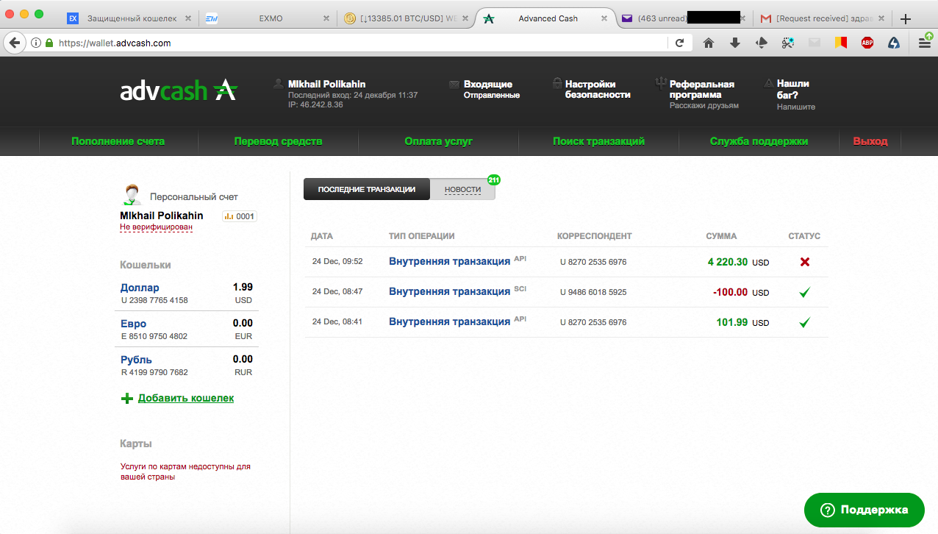Image resolution: width=938 pixels, height=534 pixels.
Task: Select the Последние транзакции tab
Action: click(x=366, y=190)
